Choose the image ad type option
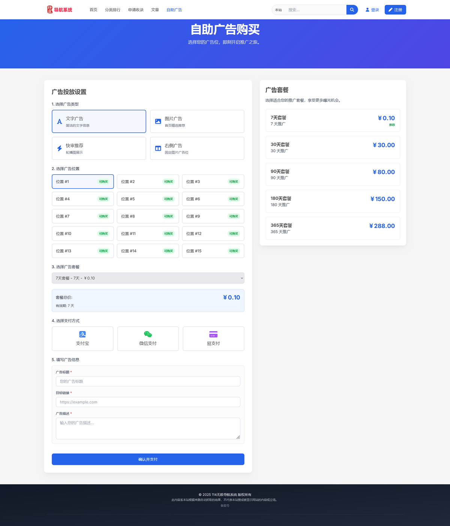 tap(197, 121)
